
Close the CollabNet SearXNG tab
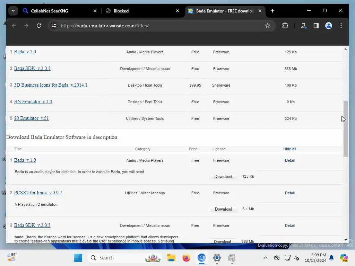(x=95, y=11)
